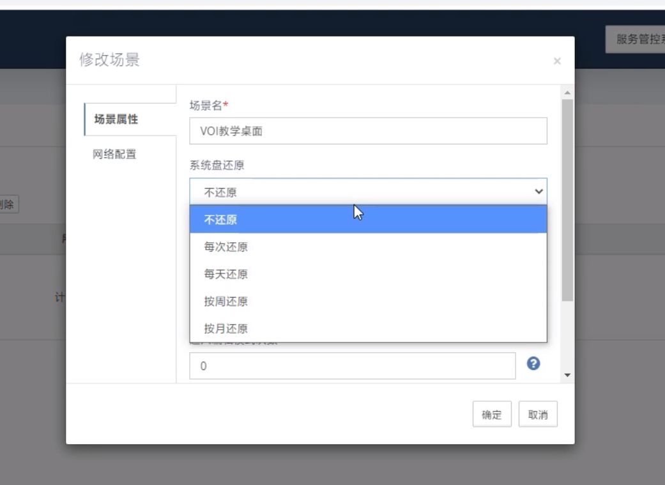Open the 网络配置 tab
The image size is (665, 485).
coord(116,154)
